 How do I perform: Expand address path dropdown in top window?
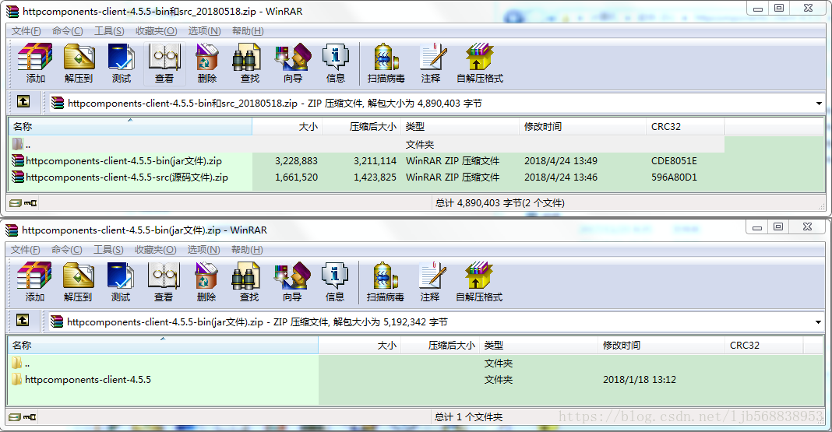(819, 104)
